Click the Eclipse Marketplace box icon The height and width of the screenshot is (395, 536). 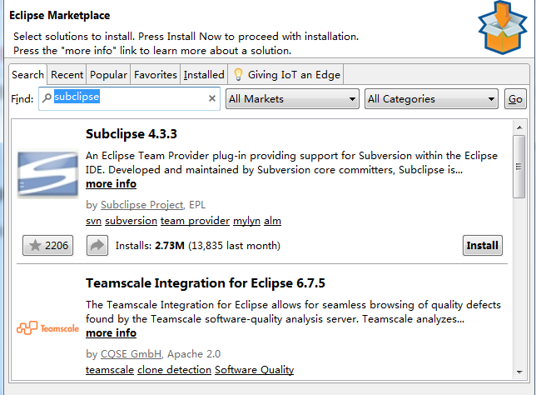pyautogui.click(x=503, y=28)
